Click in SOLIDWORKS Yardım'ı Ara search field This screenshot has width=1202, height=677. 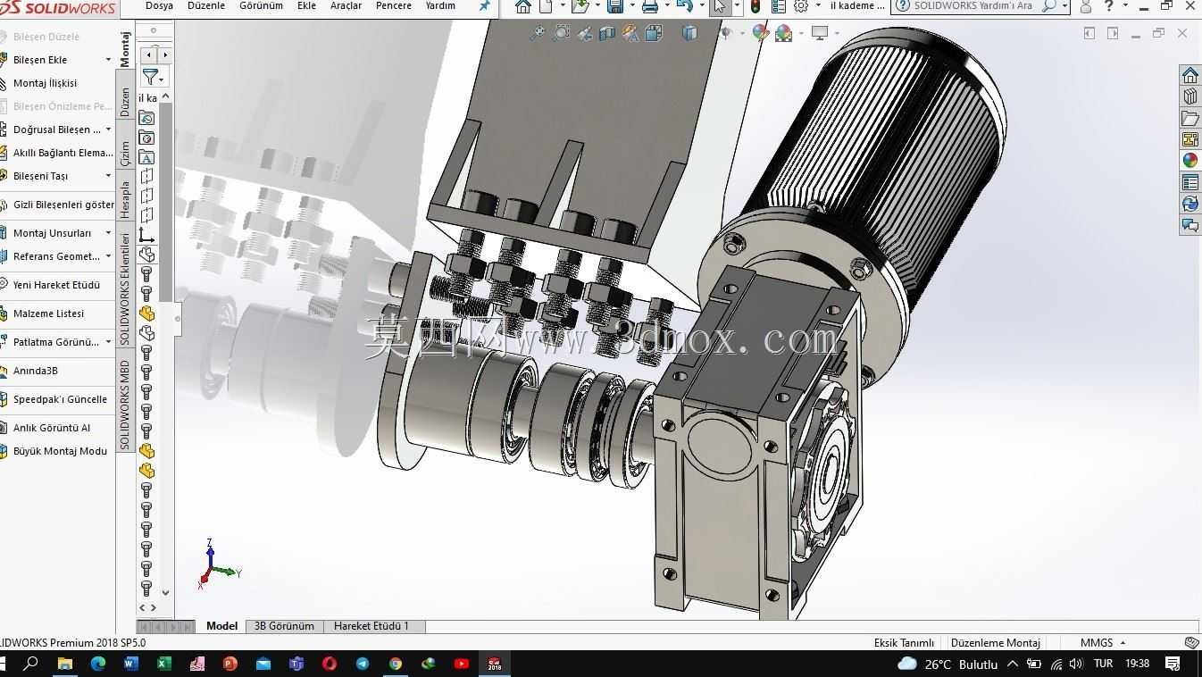972,5
